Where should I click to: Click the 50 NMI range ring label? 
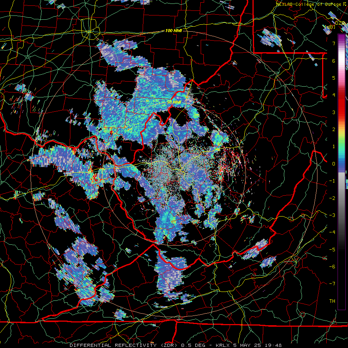pos(174,102)
